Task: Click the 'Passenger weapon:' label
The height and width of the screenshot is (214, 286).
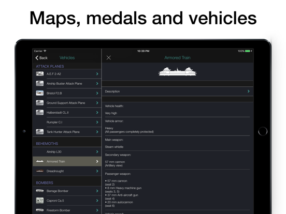Action: (118, 174)
